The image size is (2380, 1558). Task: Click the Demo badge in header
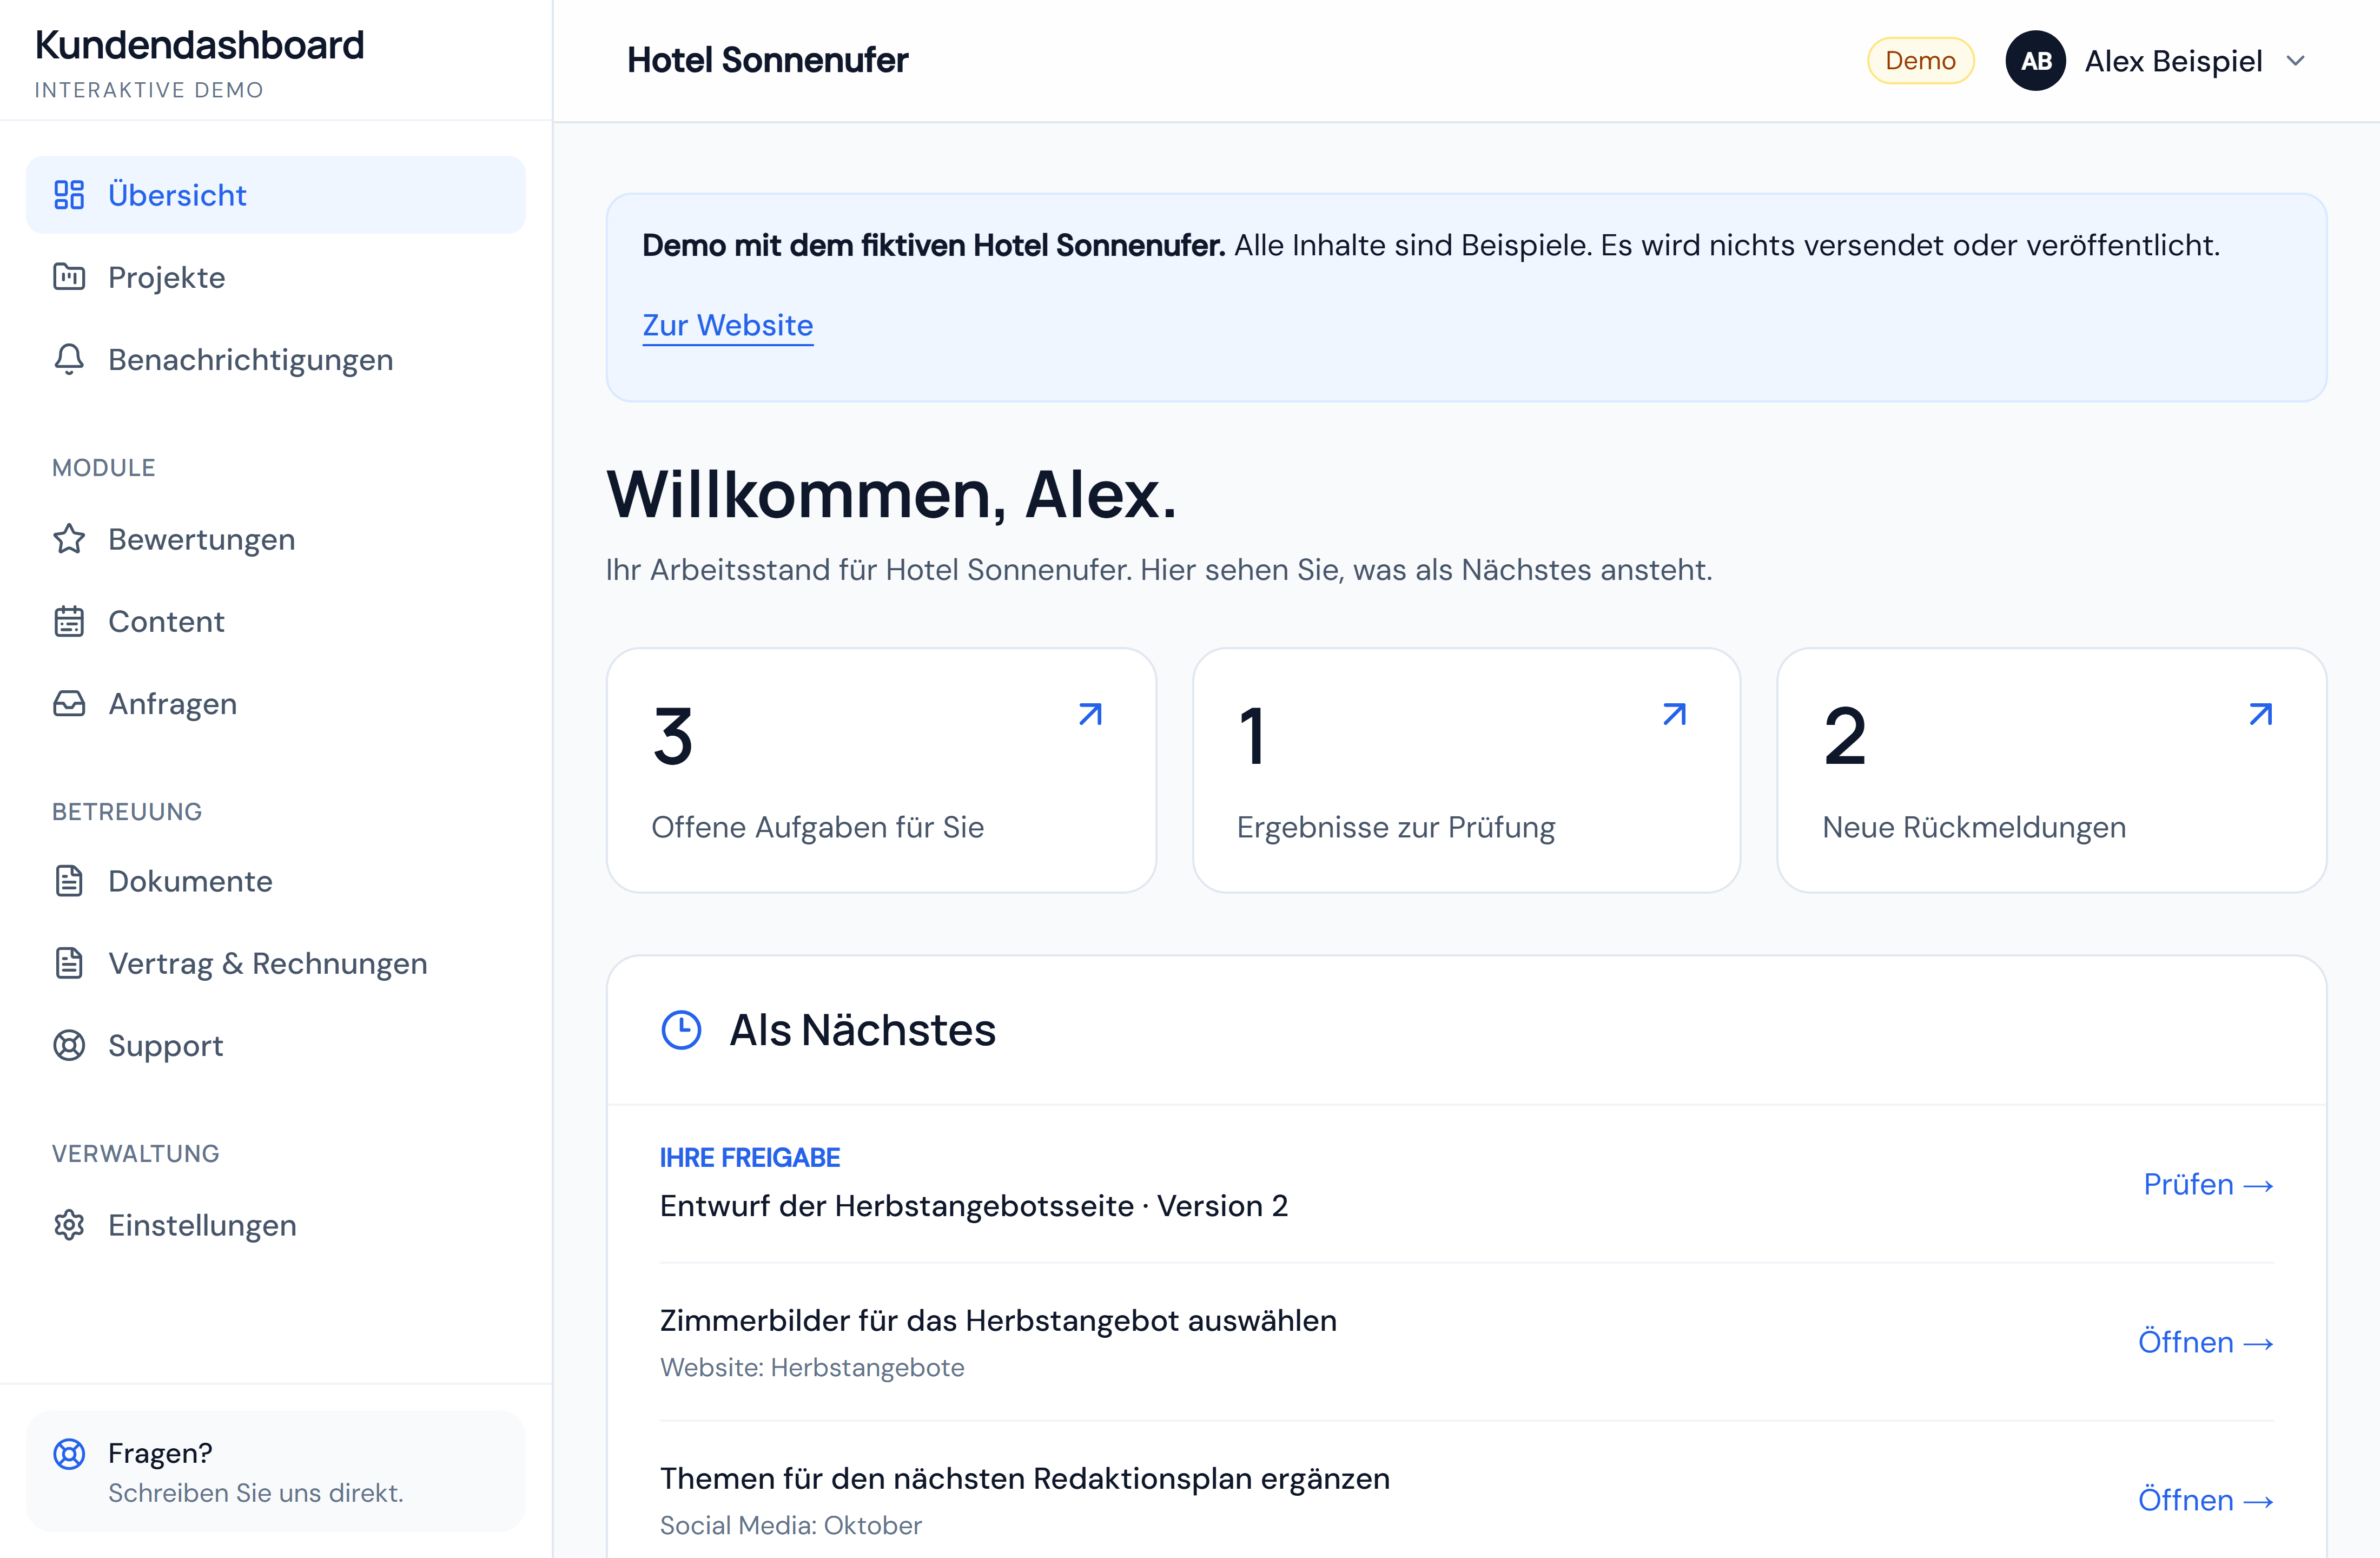click(x=1920, y=61)
